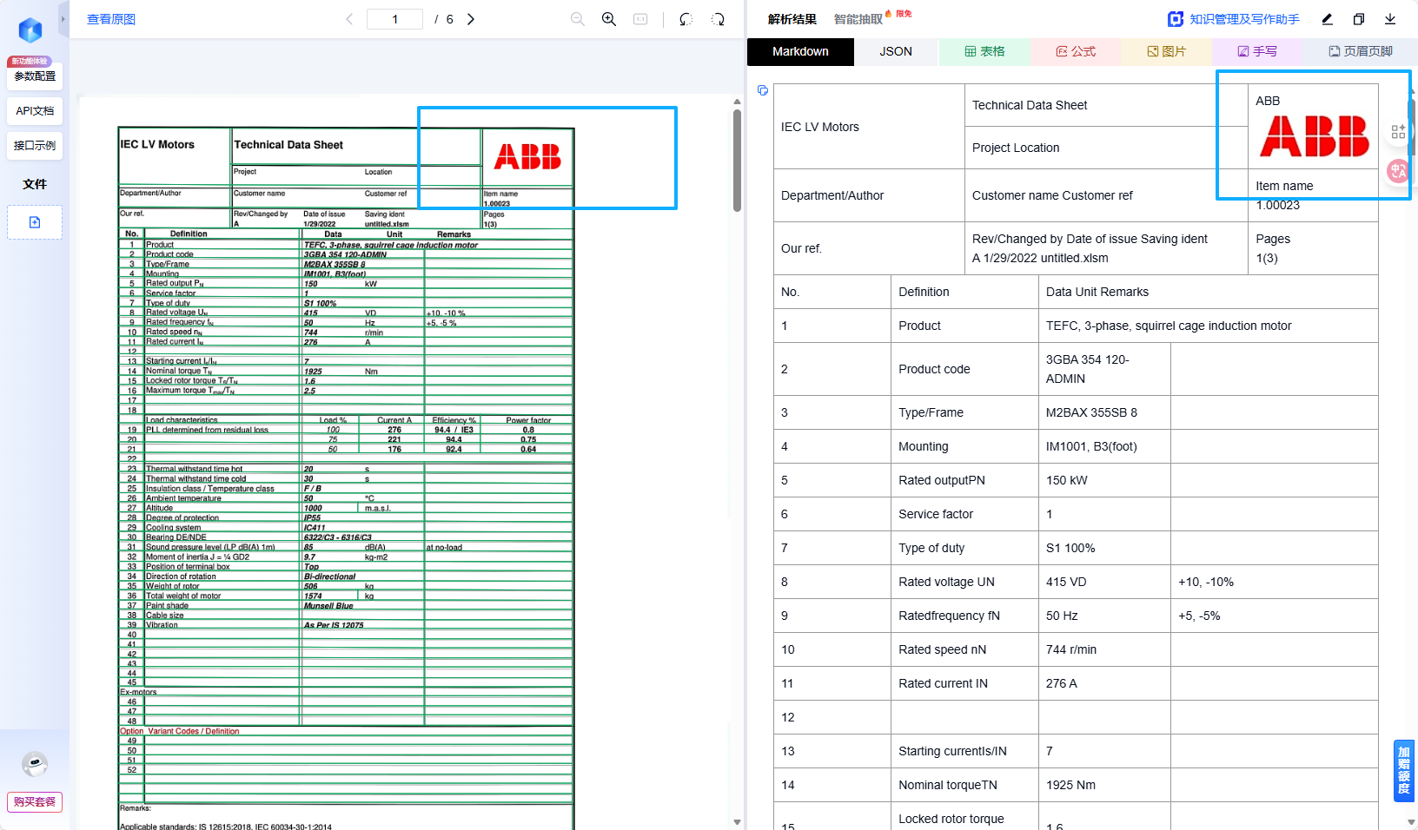Click the upload file icon in sidebar

35,222
